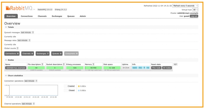Click the basic info tag
Image resolution: width=205 pixels, height=109 pixels.
[x=135, y=68]
